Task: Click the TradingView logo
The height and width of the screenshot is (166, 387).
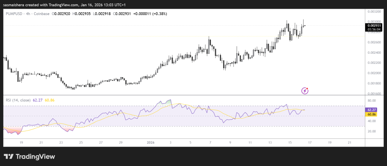Action: pos(29,157)
